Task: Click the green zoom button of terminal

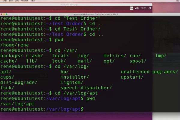Action: tap(7, 14)
